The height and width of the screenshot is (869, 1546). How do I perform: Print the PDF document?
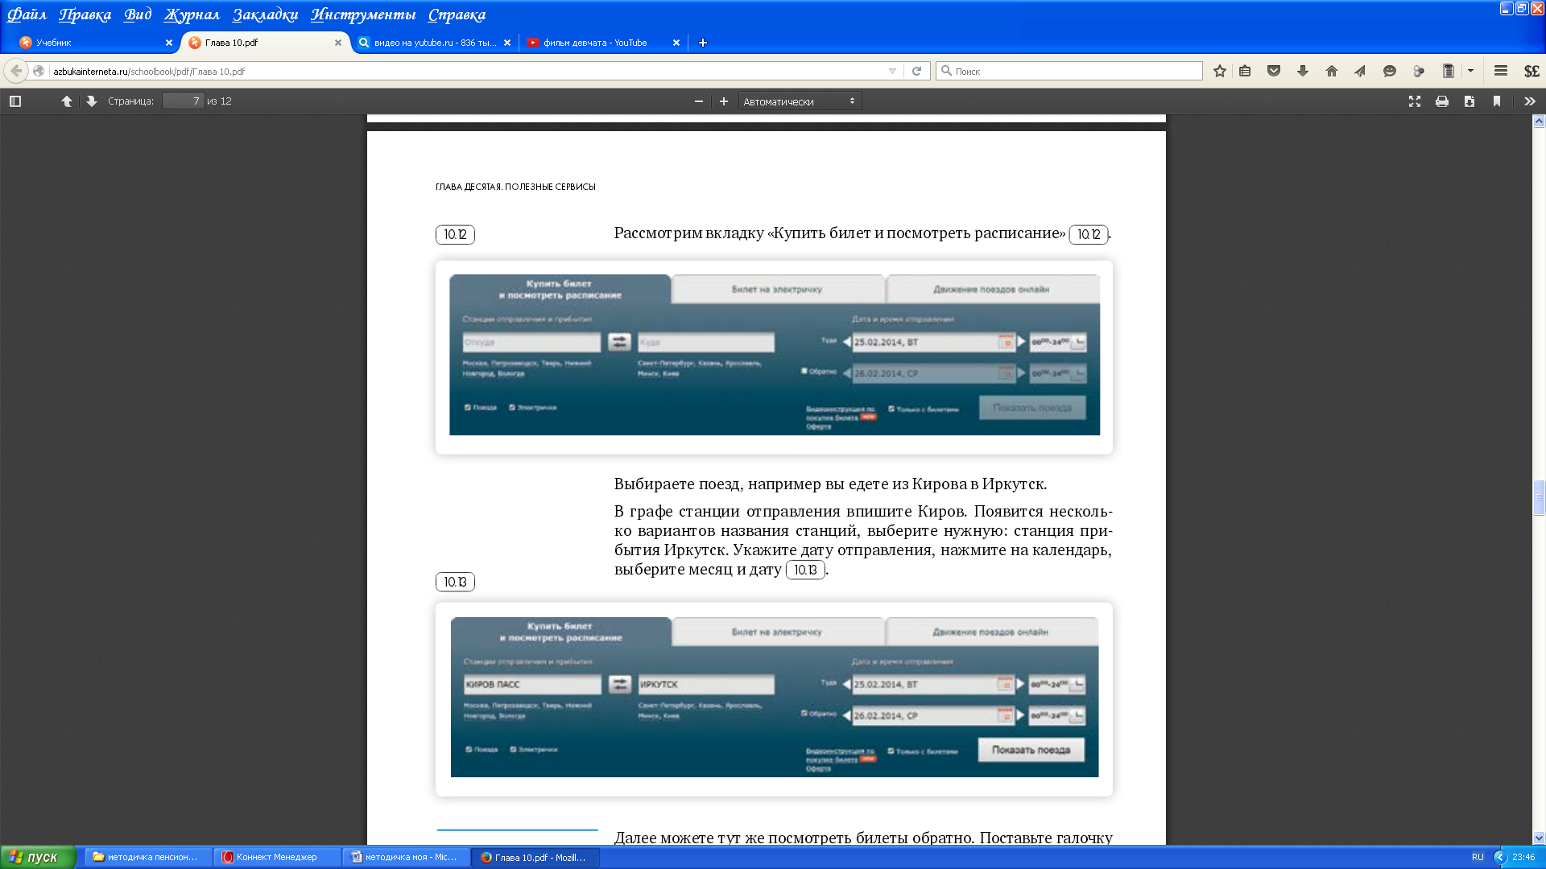click(x=1442, y=101)
